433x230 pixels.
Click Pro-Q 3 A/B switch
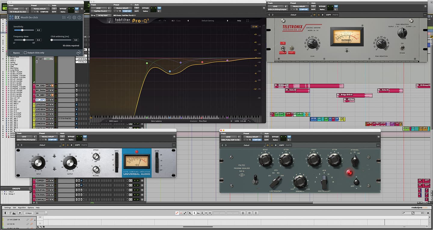[173, 21]
